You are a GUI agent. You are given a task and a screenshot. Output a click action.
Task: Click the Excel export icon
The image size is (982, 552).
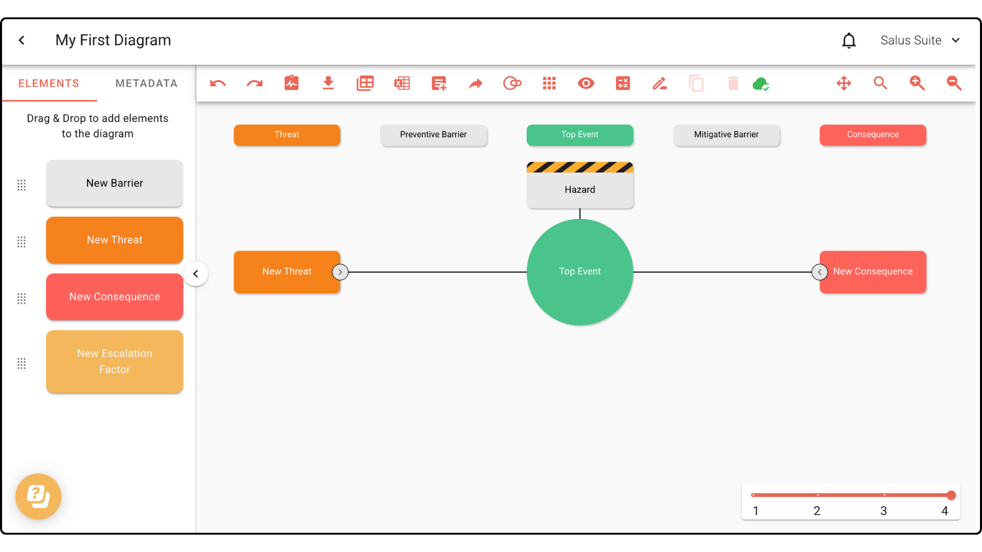click(402, 83)
